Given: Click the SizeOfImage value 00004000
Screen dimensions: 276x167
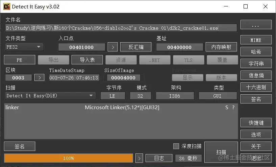Looking at the screenshot, I should [123, 78].
